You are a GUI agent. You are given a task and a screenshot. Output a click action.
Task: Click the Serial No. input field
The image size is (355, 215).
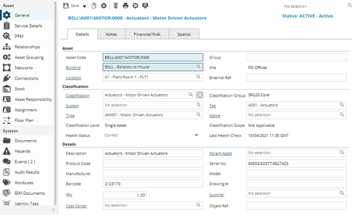point(296,164)
